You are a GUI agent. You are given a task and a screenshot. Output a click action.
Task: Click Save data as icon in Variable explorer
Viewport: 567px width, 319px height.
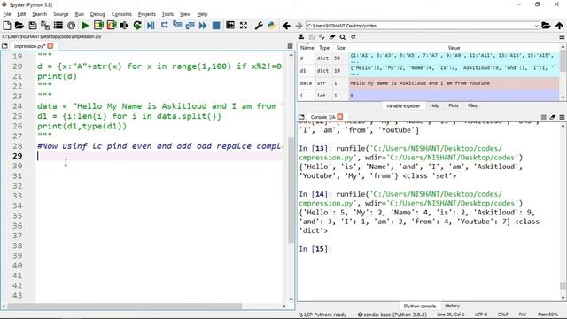[311, 37]
